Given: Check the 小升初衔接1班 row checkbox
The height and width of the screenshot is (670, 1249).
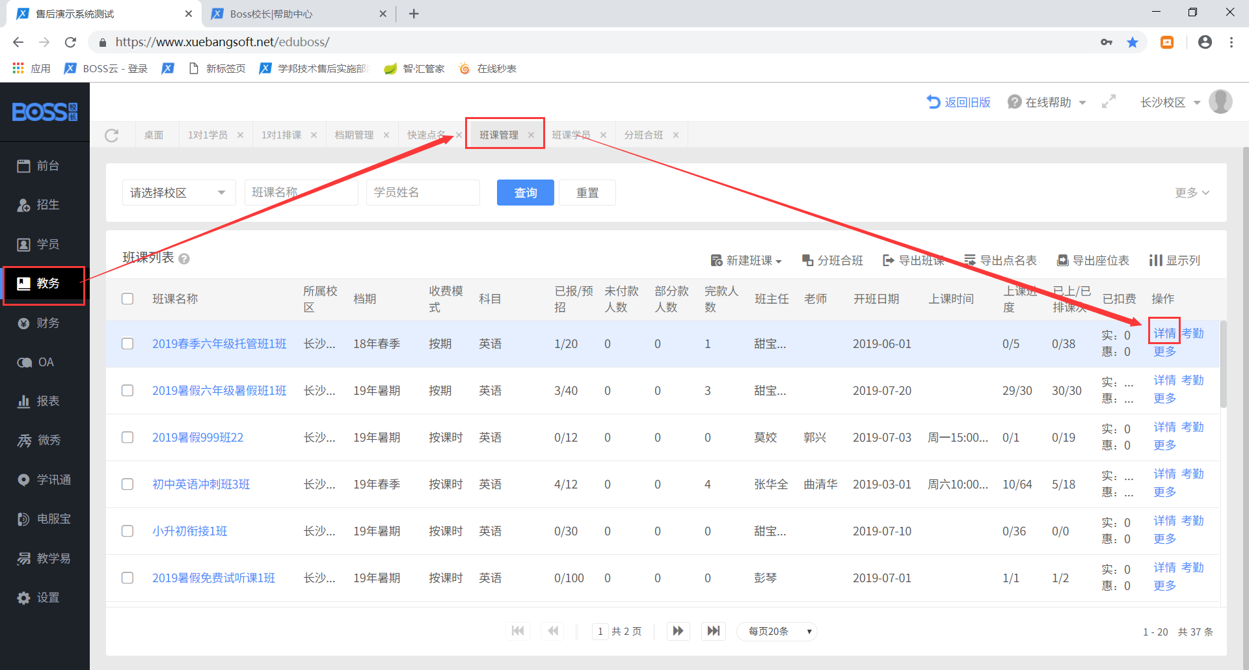Looking at the screenshot, I should (128, 531).
